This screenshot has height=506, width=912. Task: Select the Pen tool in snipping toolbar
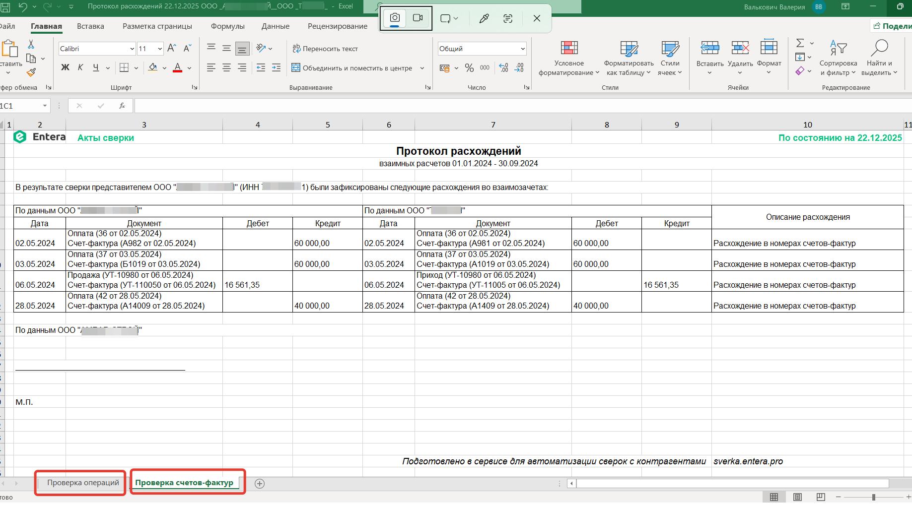coord(484,18)
